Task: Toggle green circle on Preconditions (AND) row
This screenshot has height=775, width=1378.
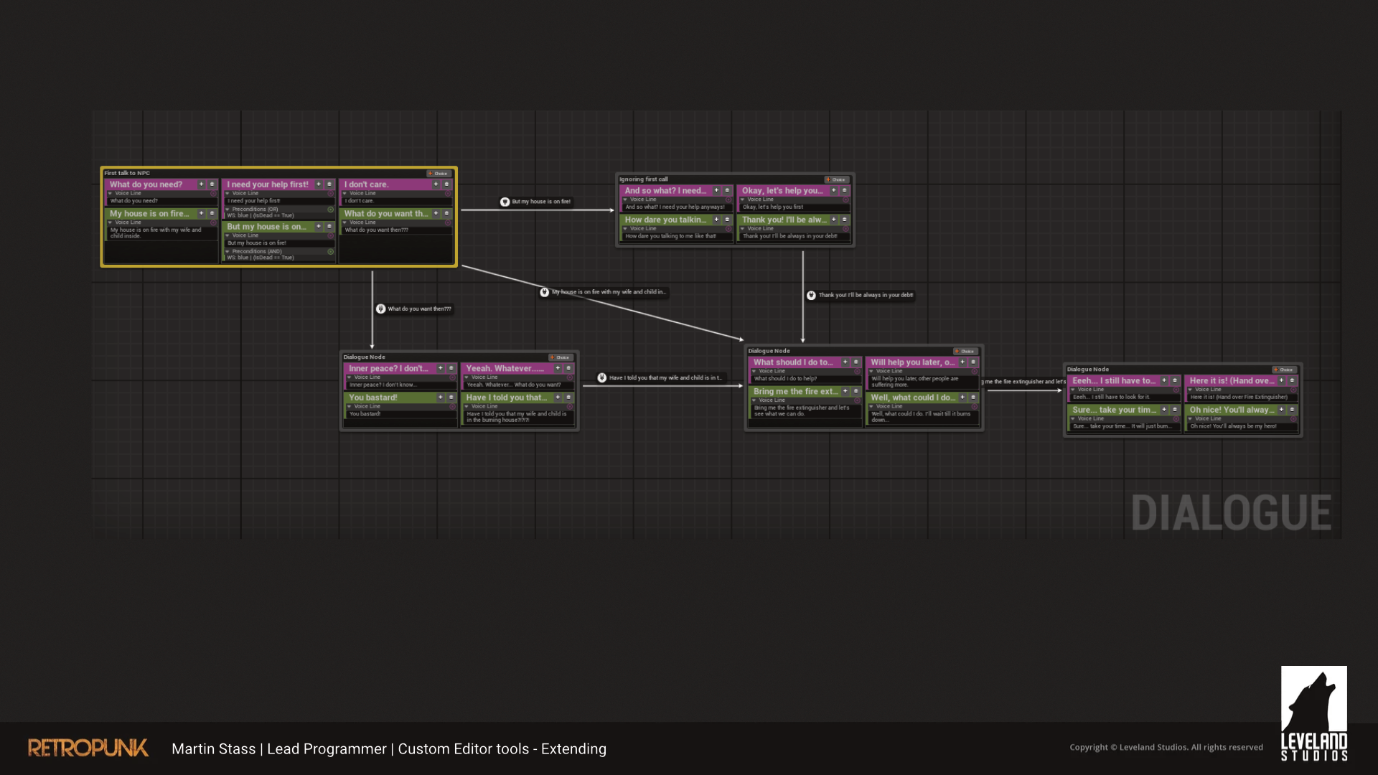Action: pyautogui.click(x=331, y=252)
